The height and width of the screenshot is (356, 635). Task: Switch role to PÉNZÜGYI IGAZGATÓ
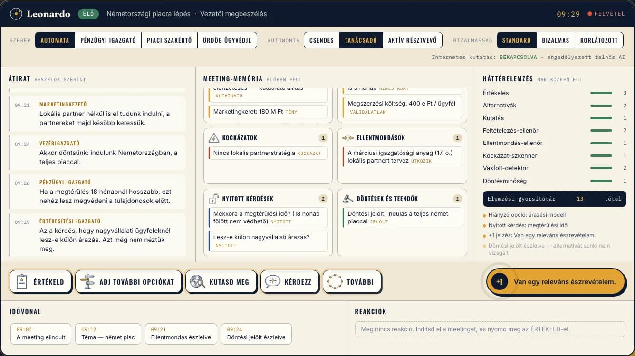pyautogui.click(x=108, y=40)
